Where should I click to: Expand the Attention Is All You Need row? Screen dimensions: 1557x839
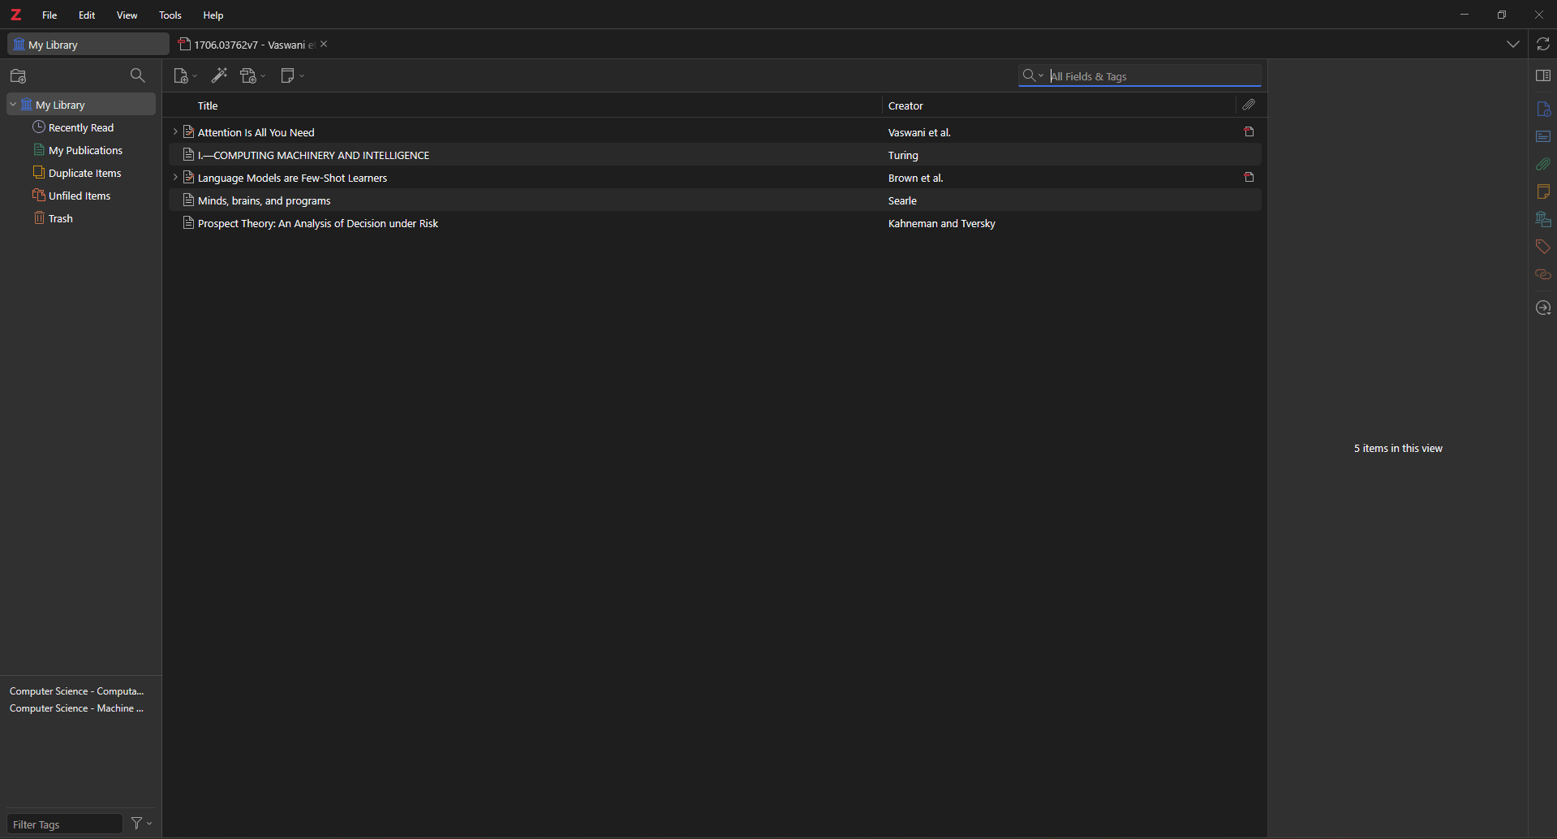click(175, 132)
